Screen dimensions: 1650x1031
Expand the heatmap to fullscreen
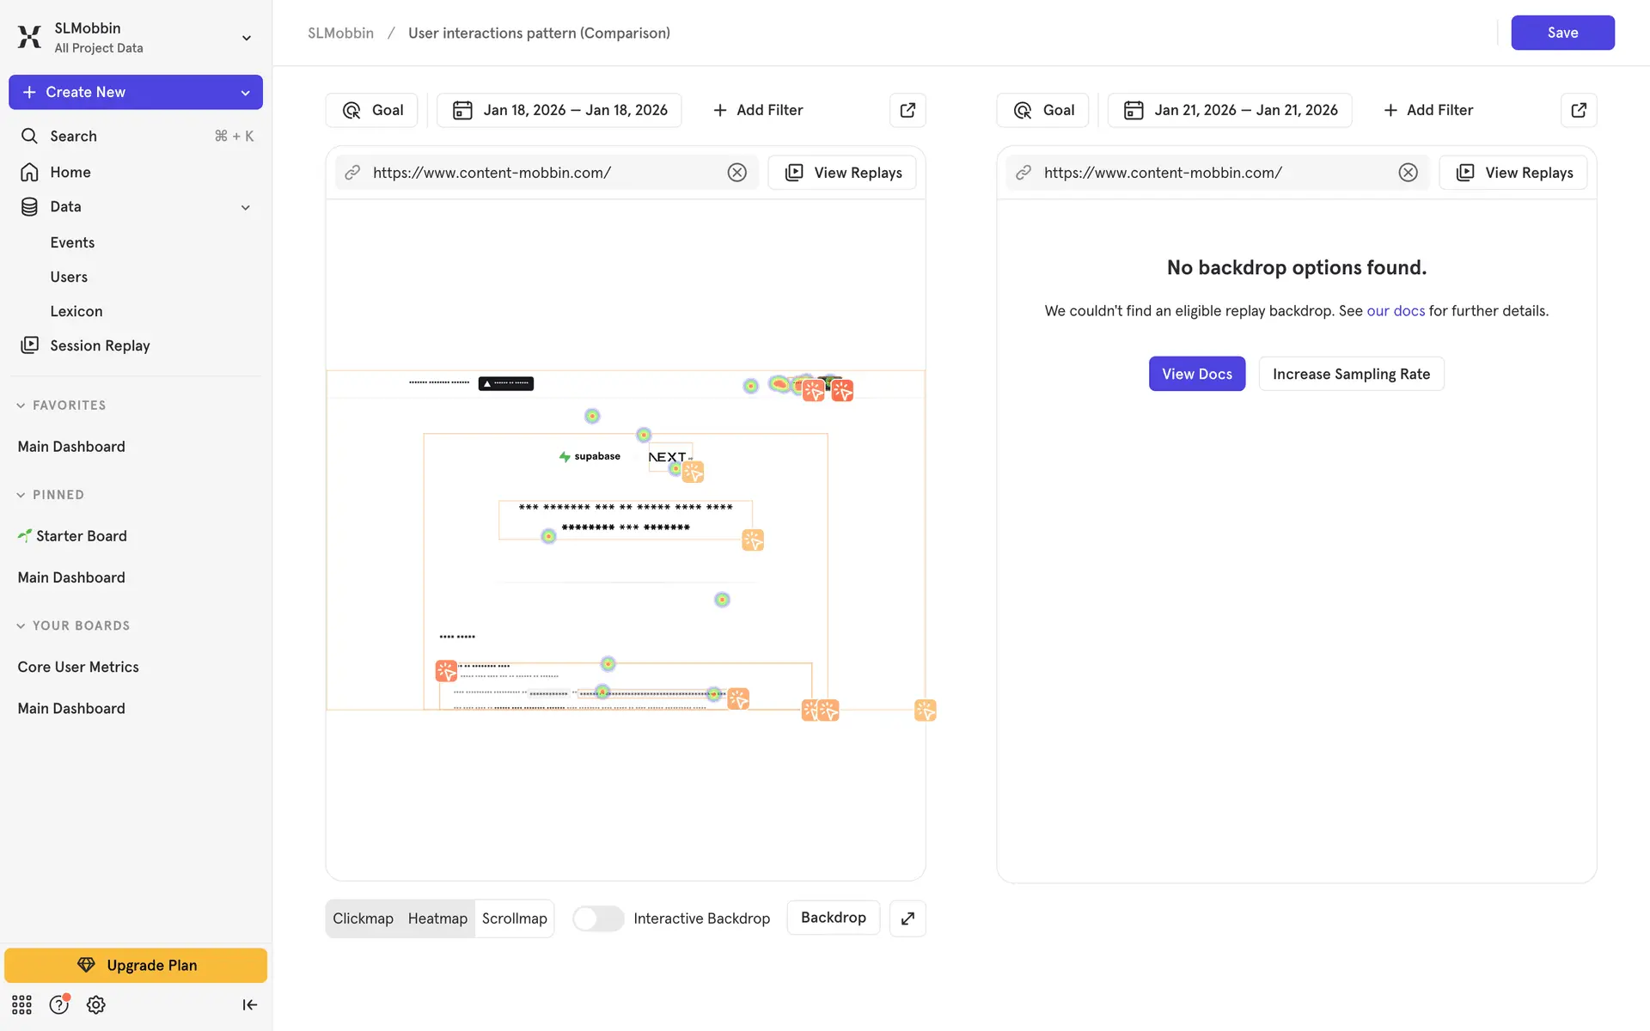(907, 918)
